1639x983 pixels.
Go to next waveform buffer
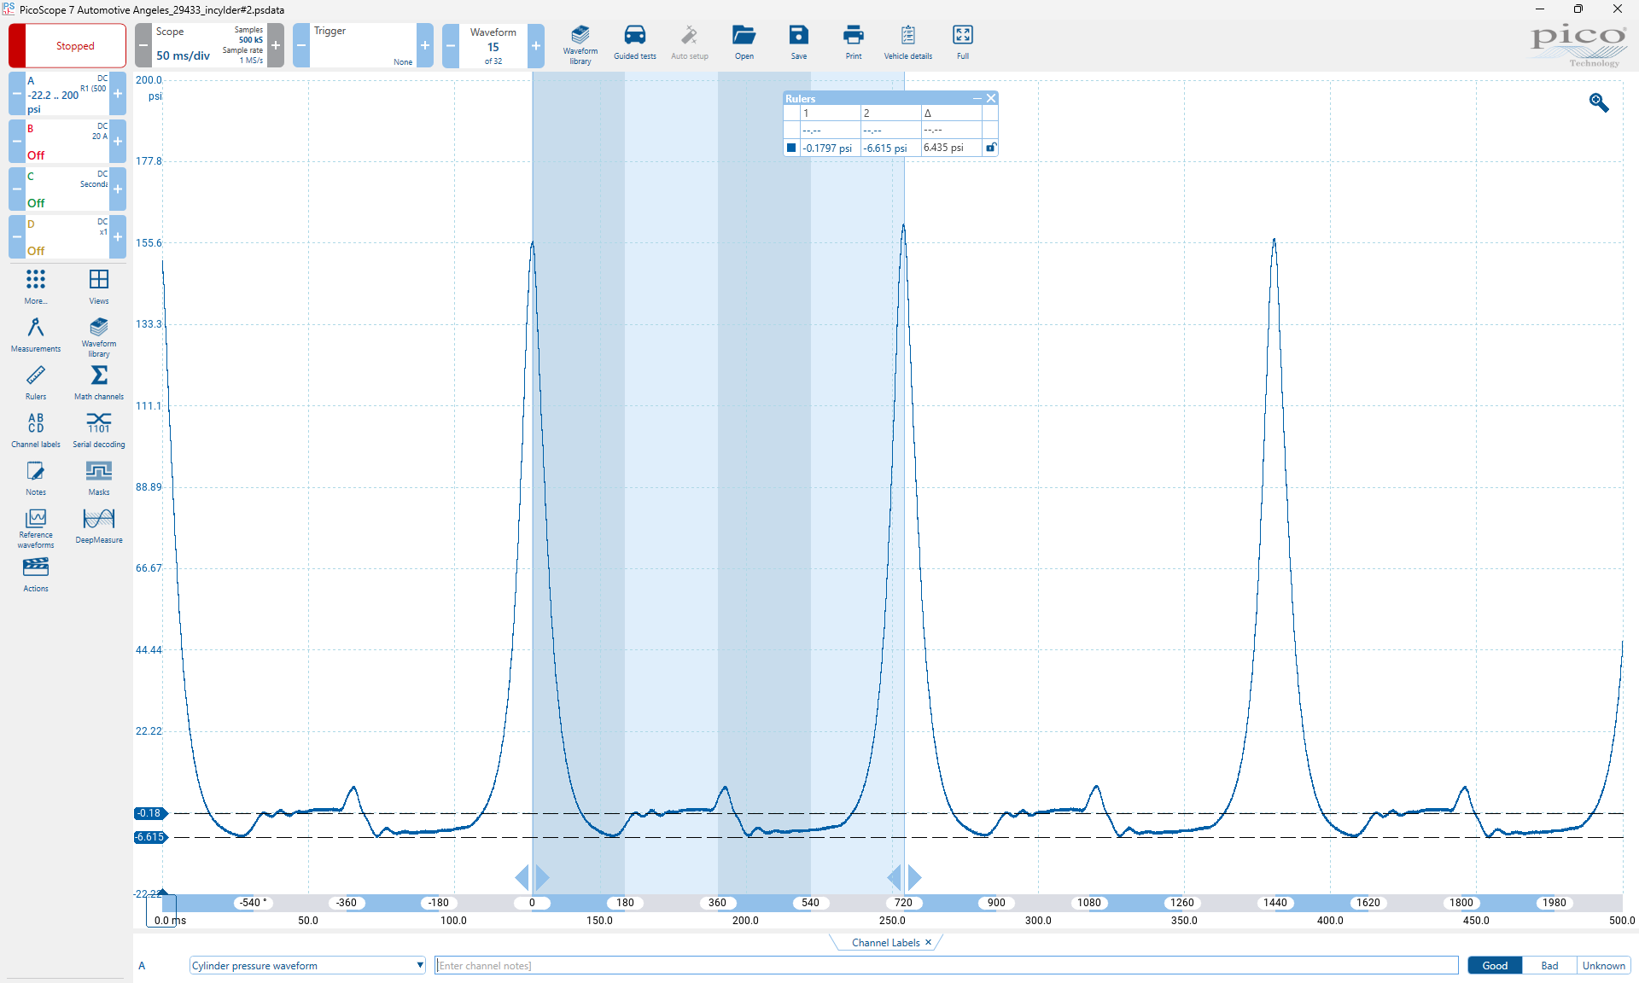[535, 45]
